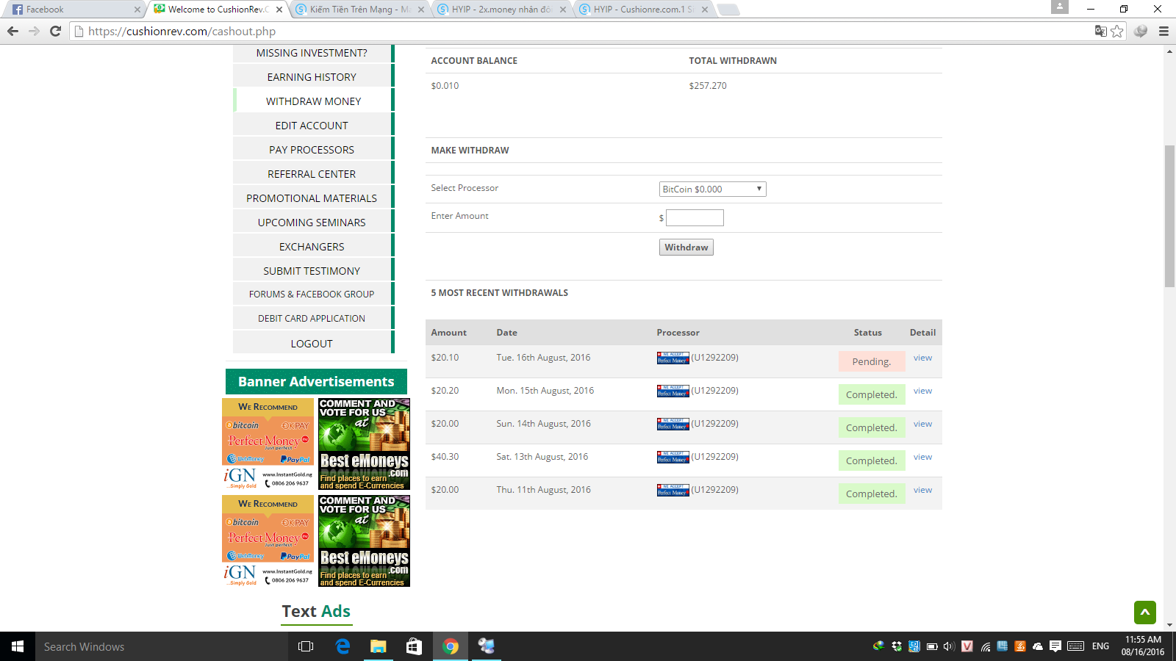This screenshot has width=1176, height=661.
Task: Switch to the HYIP - Cushionre.com tab
Action: point(643,10)
